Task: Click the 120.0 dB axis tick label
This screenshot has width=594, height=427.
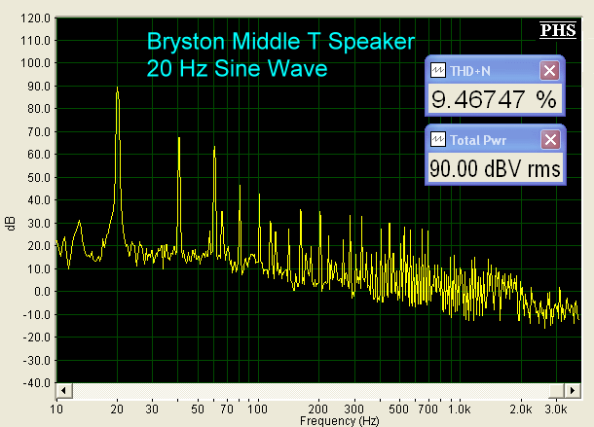Action: pos(35,18)
